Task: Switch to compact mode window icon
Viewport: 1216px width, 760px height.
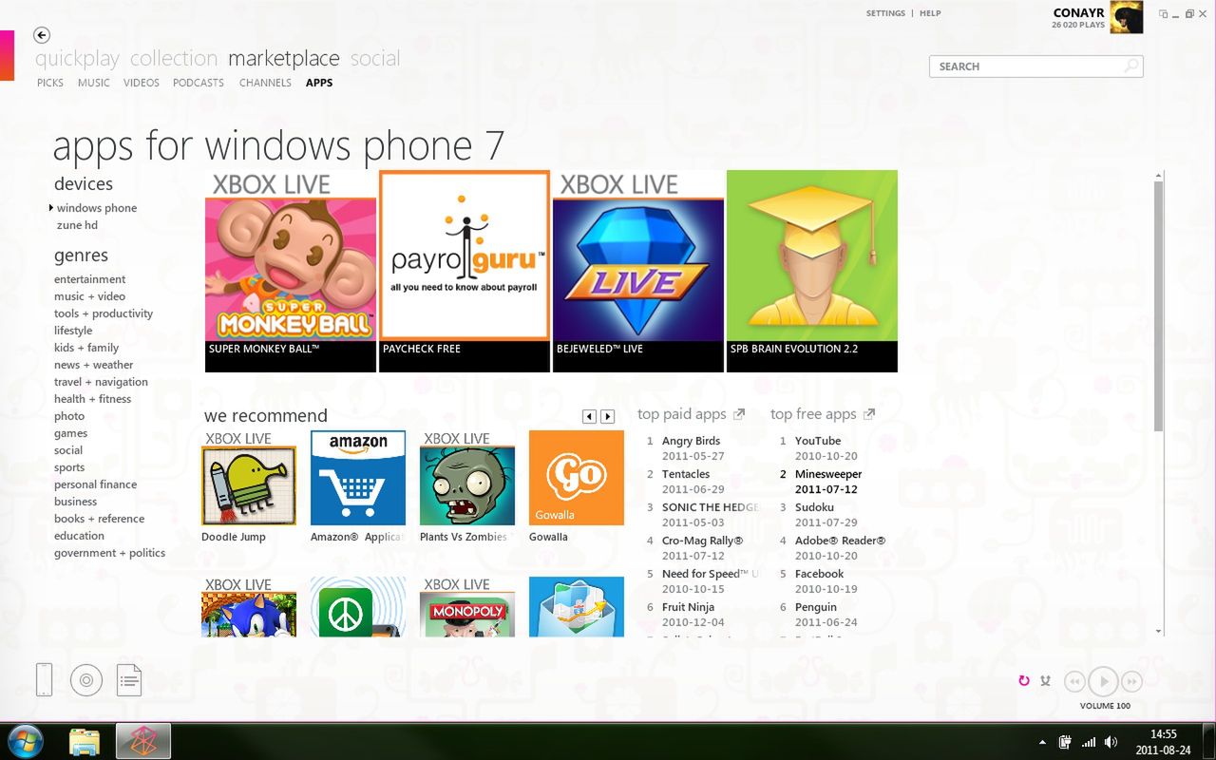Action: (1163, 13)
